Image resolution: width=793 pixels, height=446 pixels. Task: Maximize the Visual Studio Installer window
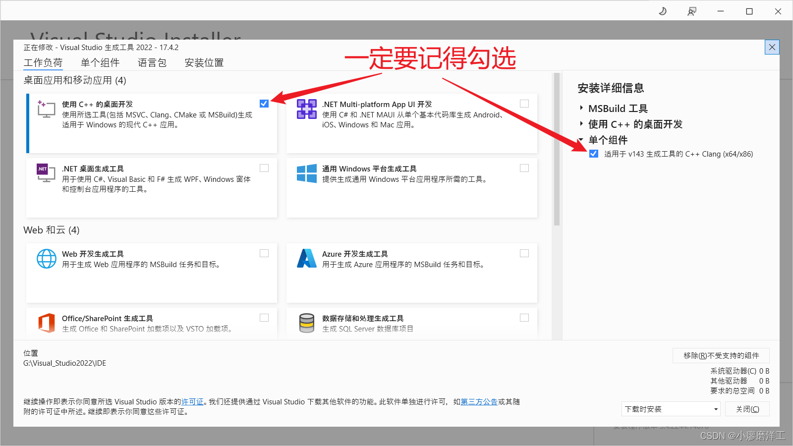749,11
